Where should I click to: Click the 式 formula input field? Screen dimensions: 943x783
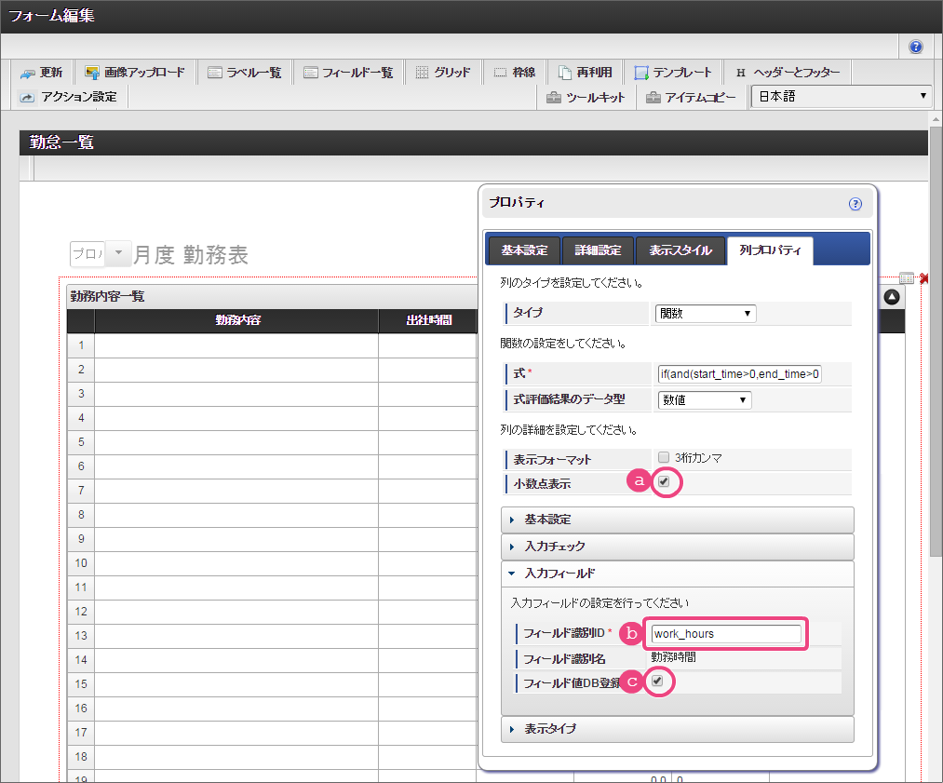click(740, 374)
